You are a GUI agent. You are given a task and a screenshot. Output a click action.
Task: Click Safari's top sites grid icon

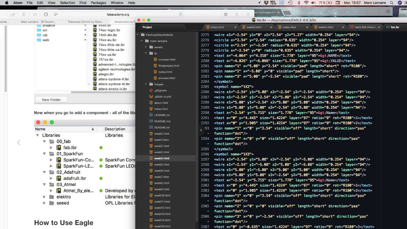[x=34, y=14]
